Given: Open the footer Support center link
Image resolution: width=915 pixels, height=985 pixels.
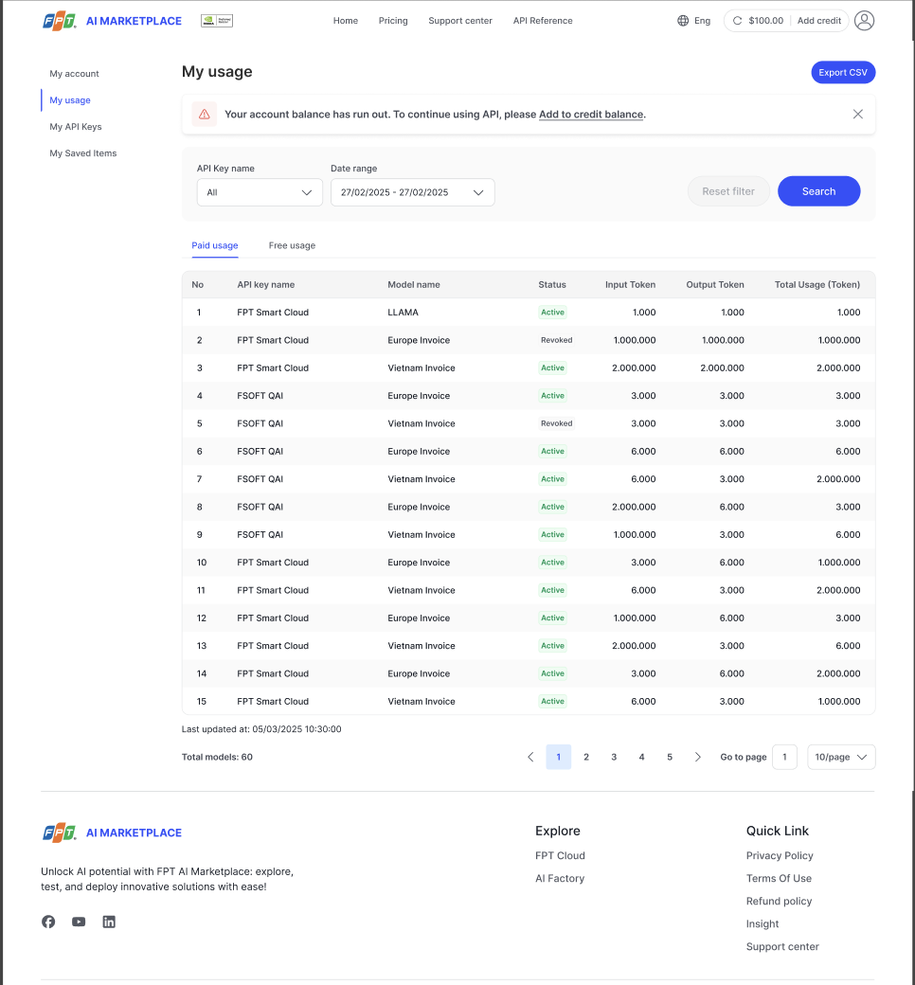Looking at the screenshot, I should (x=782, y=947).
